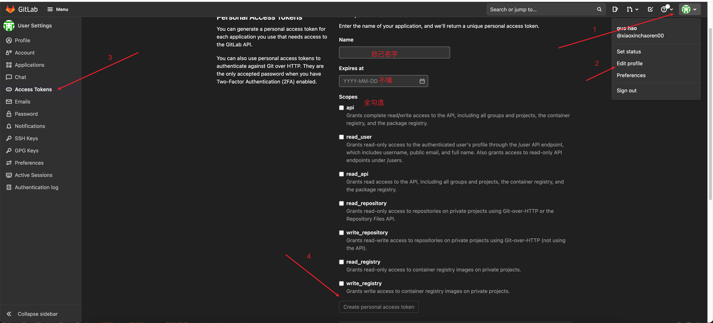Open GPG Keys text link
The height and width of the screenshot is (323, 713).
[27, 151]
